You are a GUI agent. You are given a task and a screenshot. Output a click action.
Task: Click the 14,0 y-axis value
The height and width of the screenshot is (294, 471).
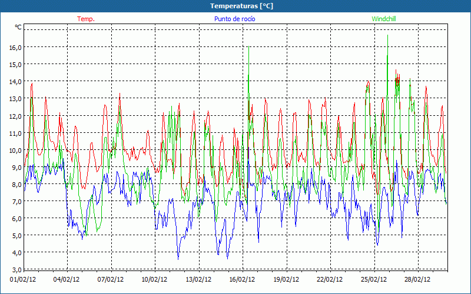tap(15, 82)
